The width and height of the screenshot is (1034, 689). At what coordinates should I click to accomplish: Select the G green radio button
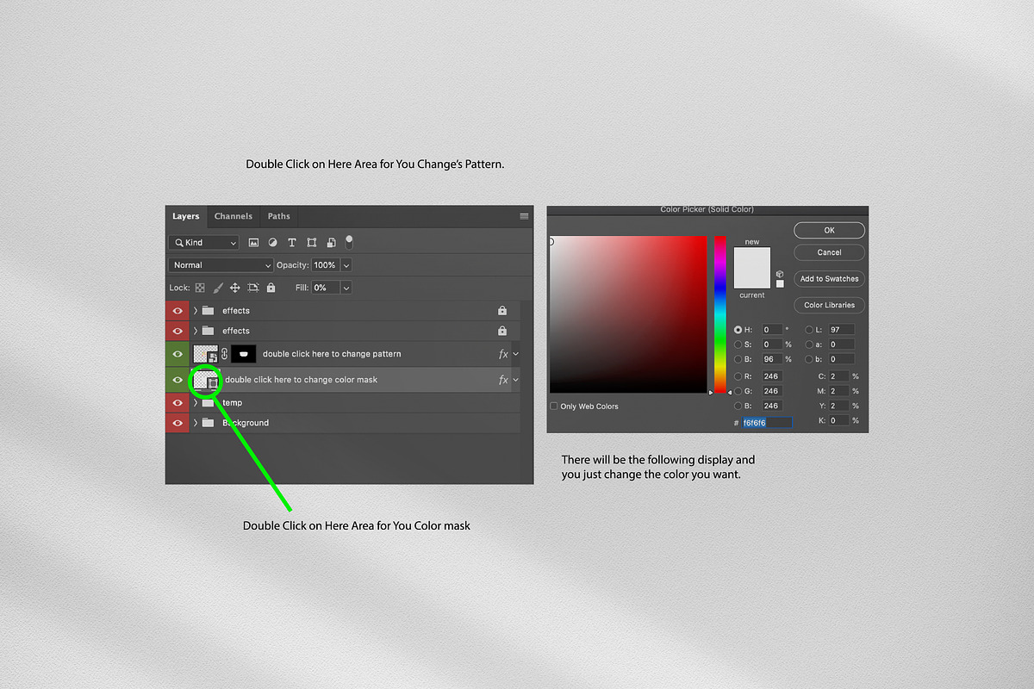(x=738, y=391)
